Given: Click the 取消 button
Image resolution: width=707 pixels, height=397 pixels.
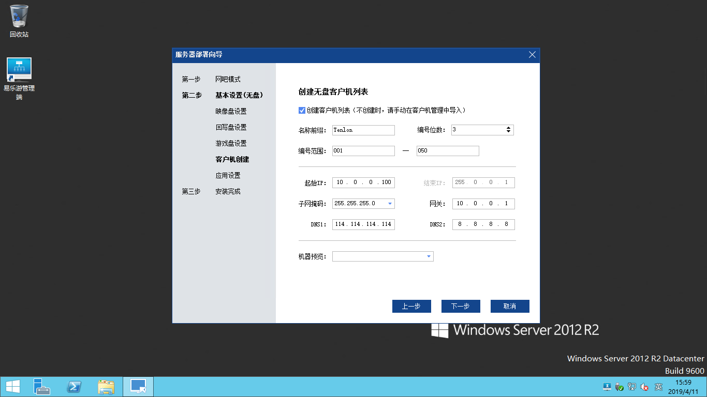Looking at the screenshot, I should [510, 306].
